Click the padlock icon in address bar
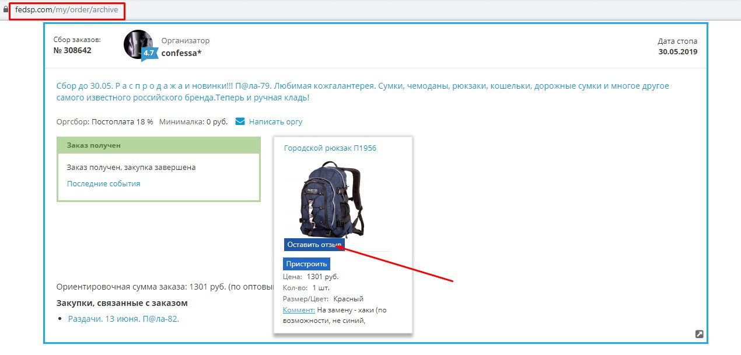This screenshot has height=355, width=741. tap(6, 11)
